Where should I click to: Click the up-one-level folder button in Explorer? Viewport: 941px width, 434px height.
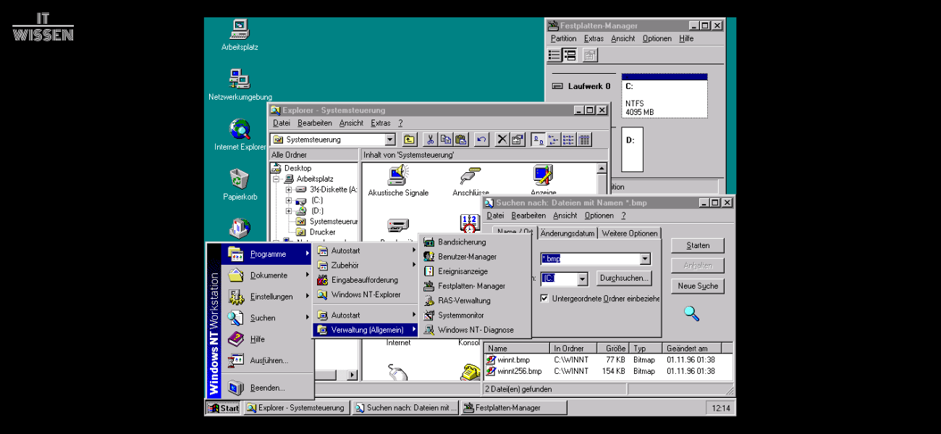410,140
